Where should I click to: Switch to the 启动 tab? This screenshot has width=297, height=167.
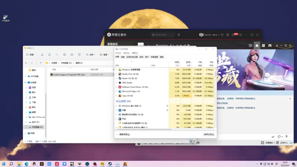(x=141, y=57)
